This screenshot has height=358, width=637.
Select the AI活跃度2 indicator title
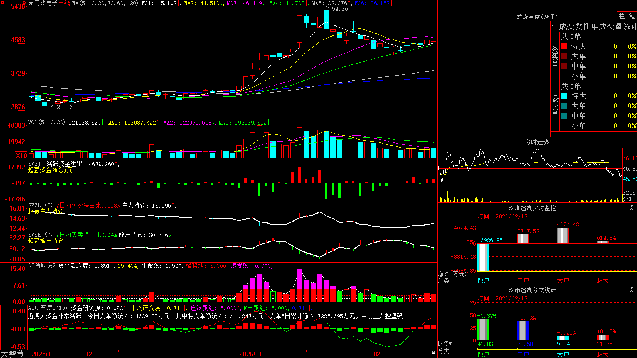[42, 266]
